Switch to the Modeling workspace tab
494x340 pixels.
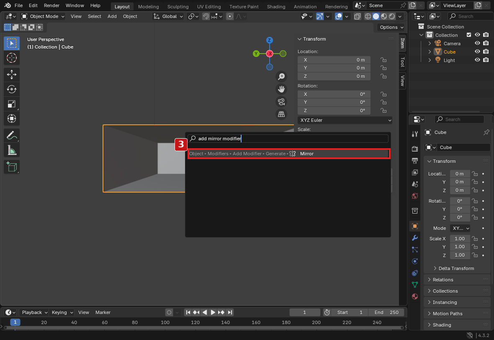[x=148, y=6]
